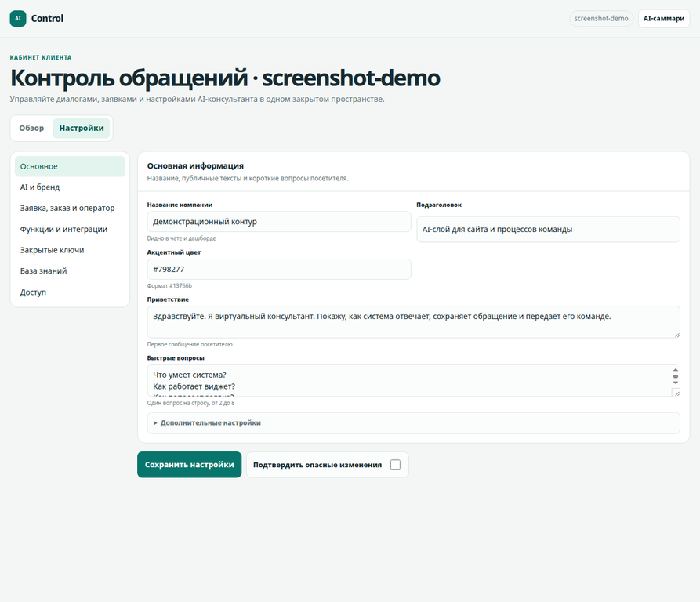
Task: Go to Заявка, заказ и оператор section
Action: click(x=70, y=208)
